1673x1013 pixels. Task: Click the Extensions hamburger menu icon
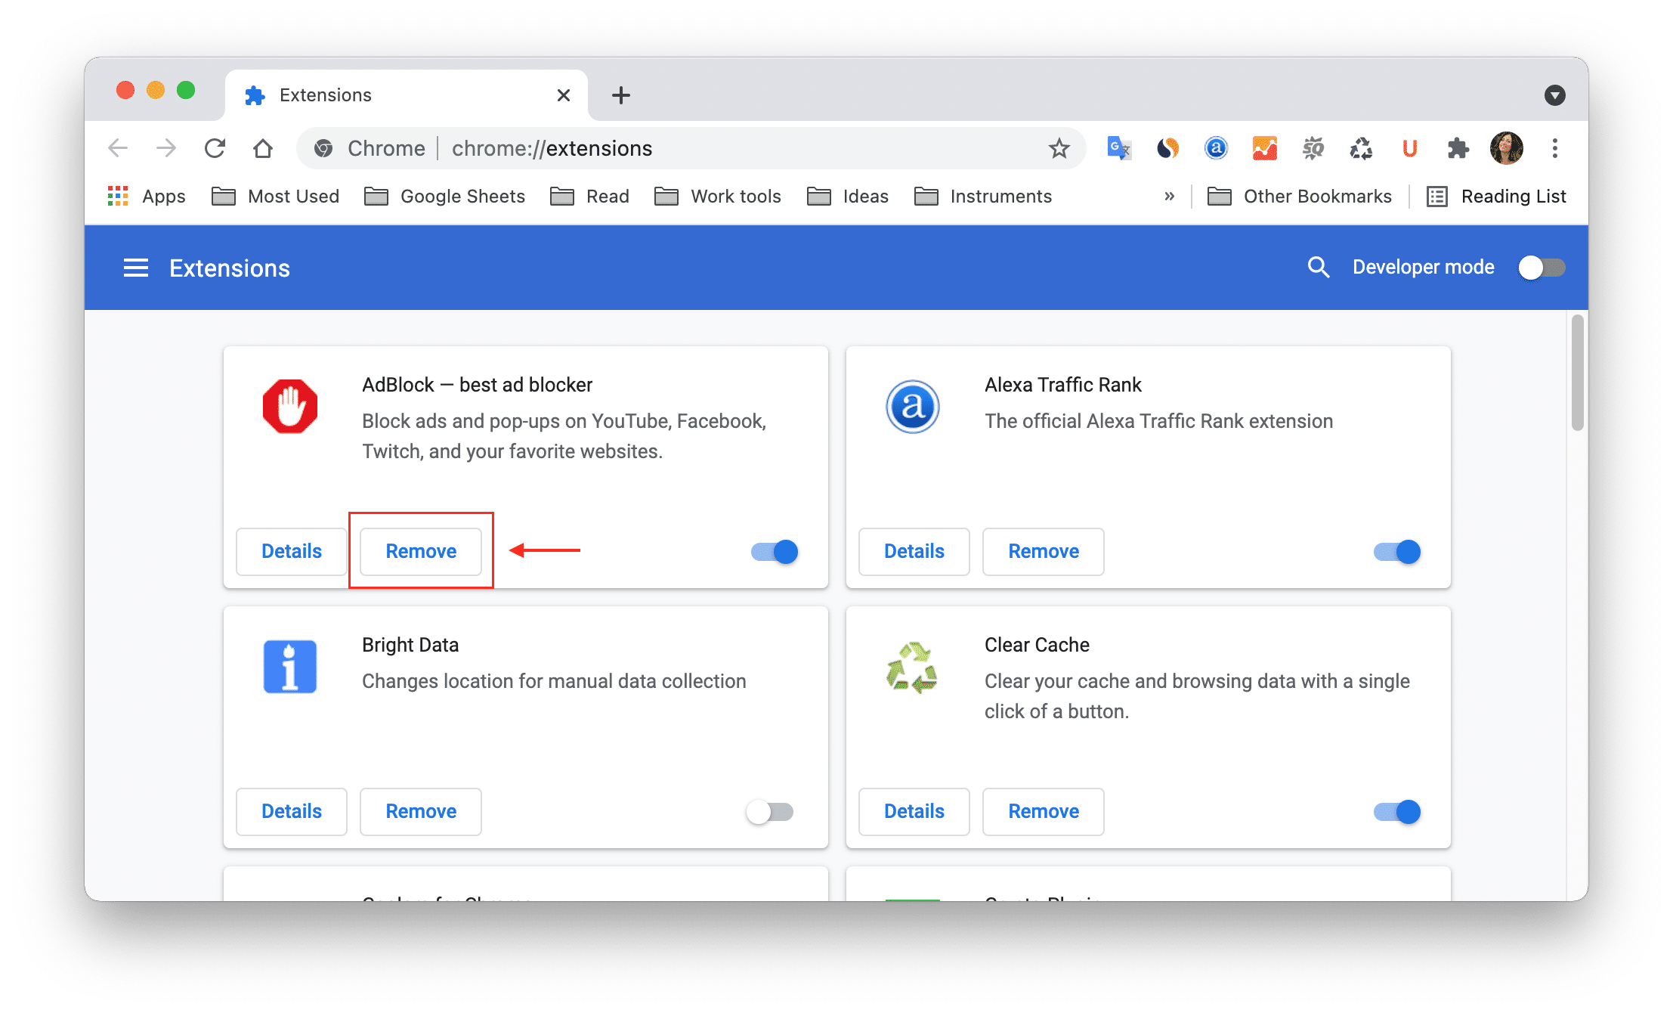pos(134,268)
